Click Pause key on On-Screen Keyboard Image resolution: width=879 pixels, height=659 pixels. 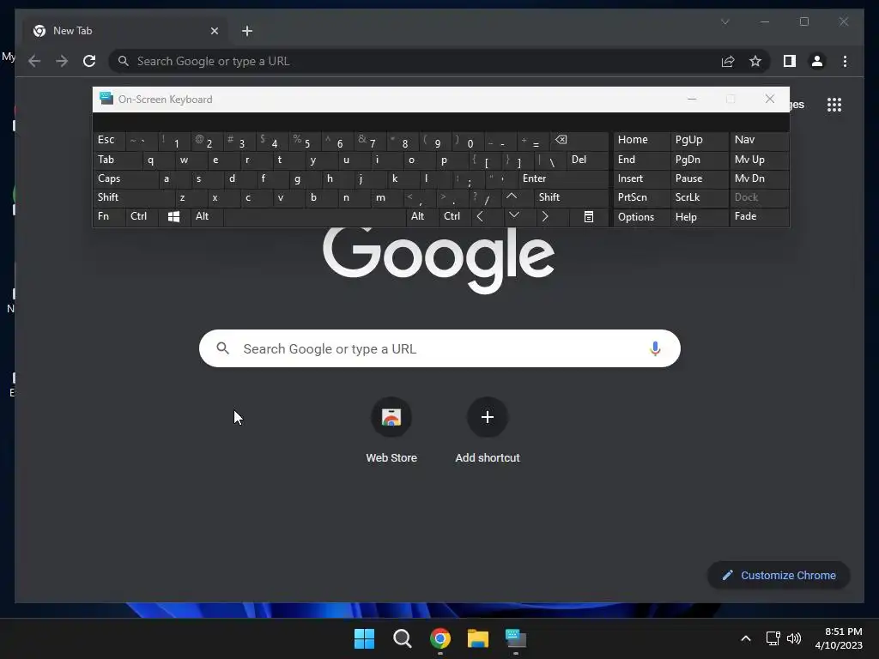click(700, 178)
